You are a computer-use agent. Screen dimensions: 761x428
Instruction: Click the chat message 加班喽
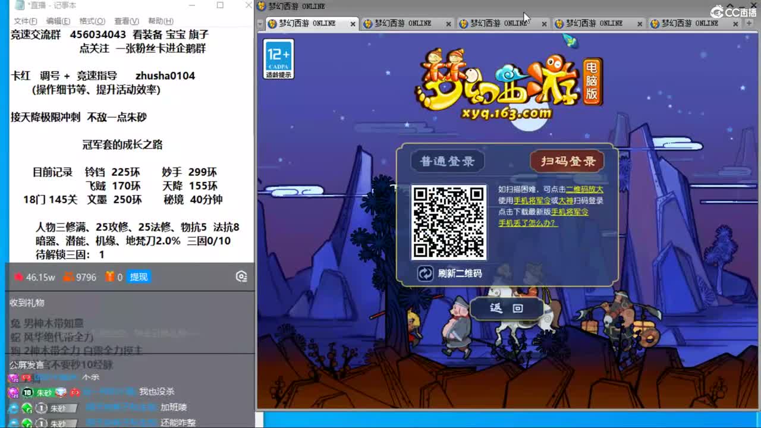point(174,408)
